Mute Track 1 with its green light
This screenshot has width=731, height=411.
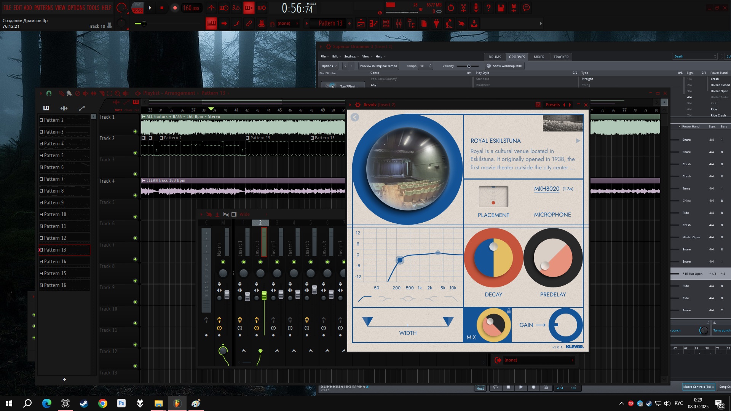[135, 131]
